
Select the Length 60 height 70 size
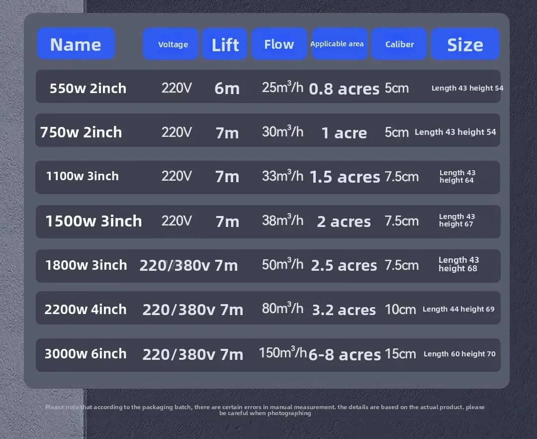click(459, 354)
